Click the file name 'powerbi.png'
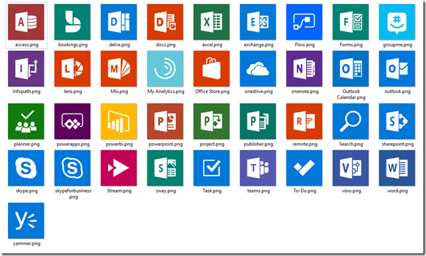Viewport: 426px width, 256px height. [x=119, y=144]
